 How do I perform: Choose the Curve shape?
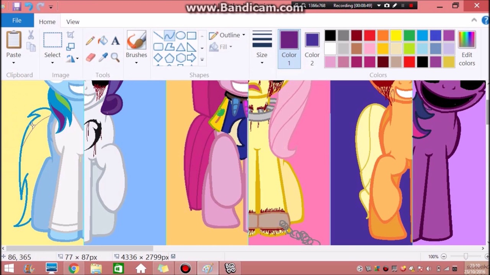(x=169, y=36)
